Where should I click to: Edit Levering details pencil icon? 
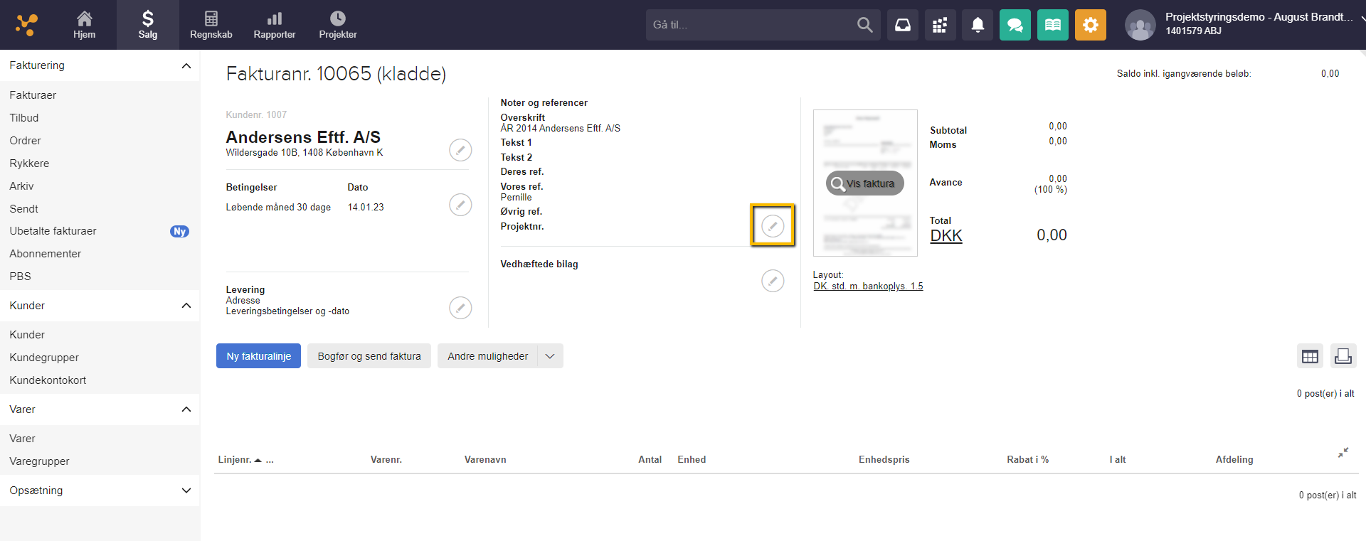(460, 308)
